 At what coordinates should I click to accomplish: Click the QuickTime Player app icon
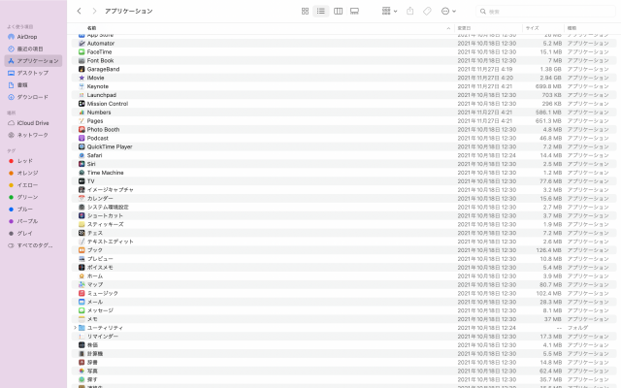coord(82,146)
